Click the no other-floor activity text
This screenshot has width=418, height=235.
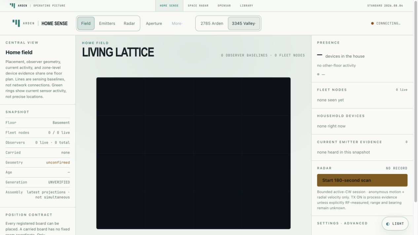(x=336, y=65)
